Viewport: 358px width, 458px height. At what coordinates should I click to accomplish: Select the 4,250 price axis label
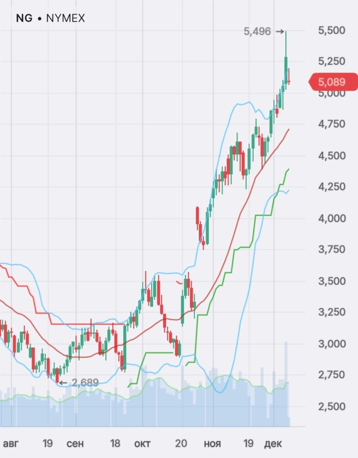coord(332,186)
